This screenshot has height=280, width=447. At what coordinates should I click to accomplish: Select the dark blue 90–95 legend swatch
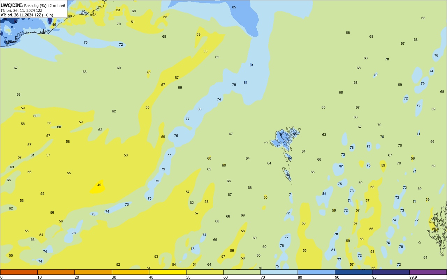pyautogui.click(x=353, y=272)
